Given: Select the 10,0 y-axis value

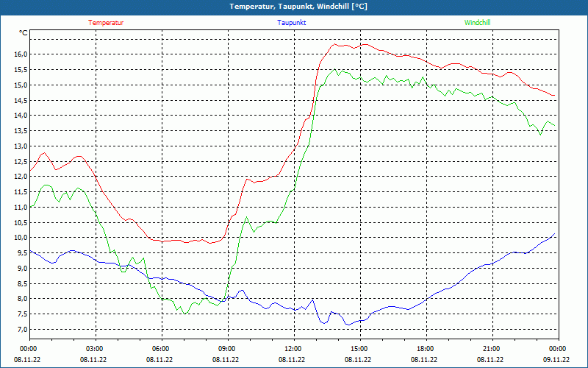Looking at the screenshot, I should tap(21, 238).
